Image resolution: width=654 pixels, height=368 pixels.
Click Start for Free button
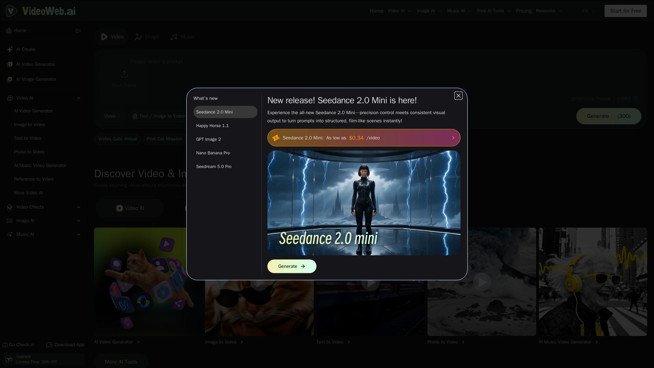coord(625,11)
